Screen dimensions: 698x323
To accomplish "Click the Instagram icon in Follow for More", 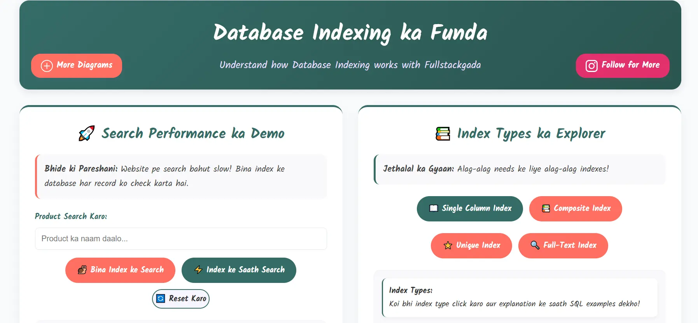I will point(591,66).
